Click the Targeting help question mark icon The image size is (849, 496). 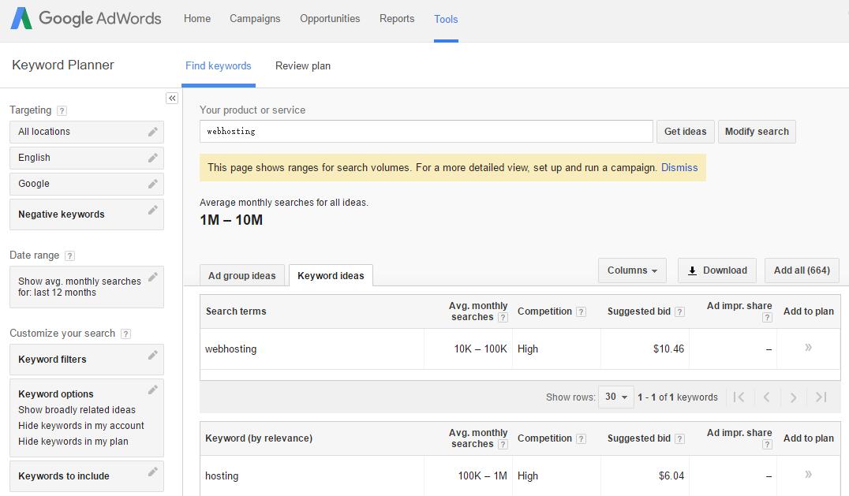(62, 111)
